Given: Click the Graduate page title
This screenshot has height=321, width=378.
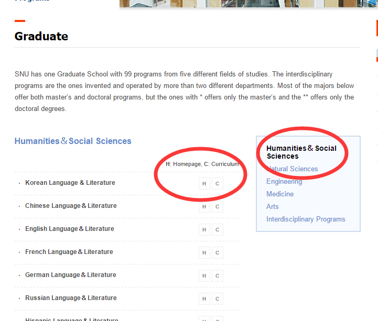Looking at the screenshot, I should coord(41,36).
